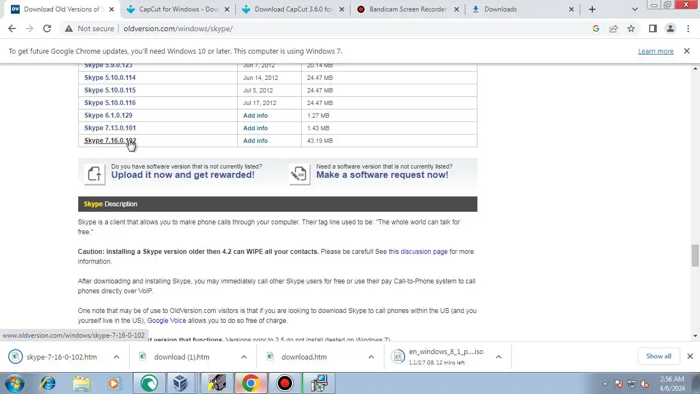Open Windows Media Player from taskbar
This screenshot has height=394, width=700.
tap(115, 383)
